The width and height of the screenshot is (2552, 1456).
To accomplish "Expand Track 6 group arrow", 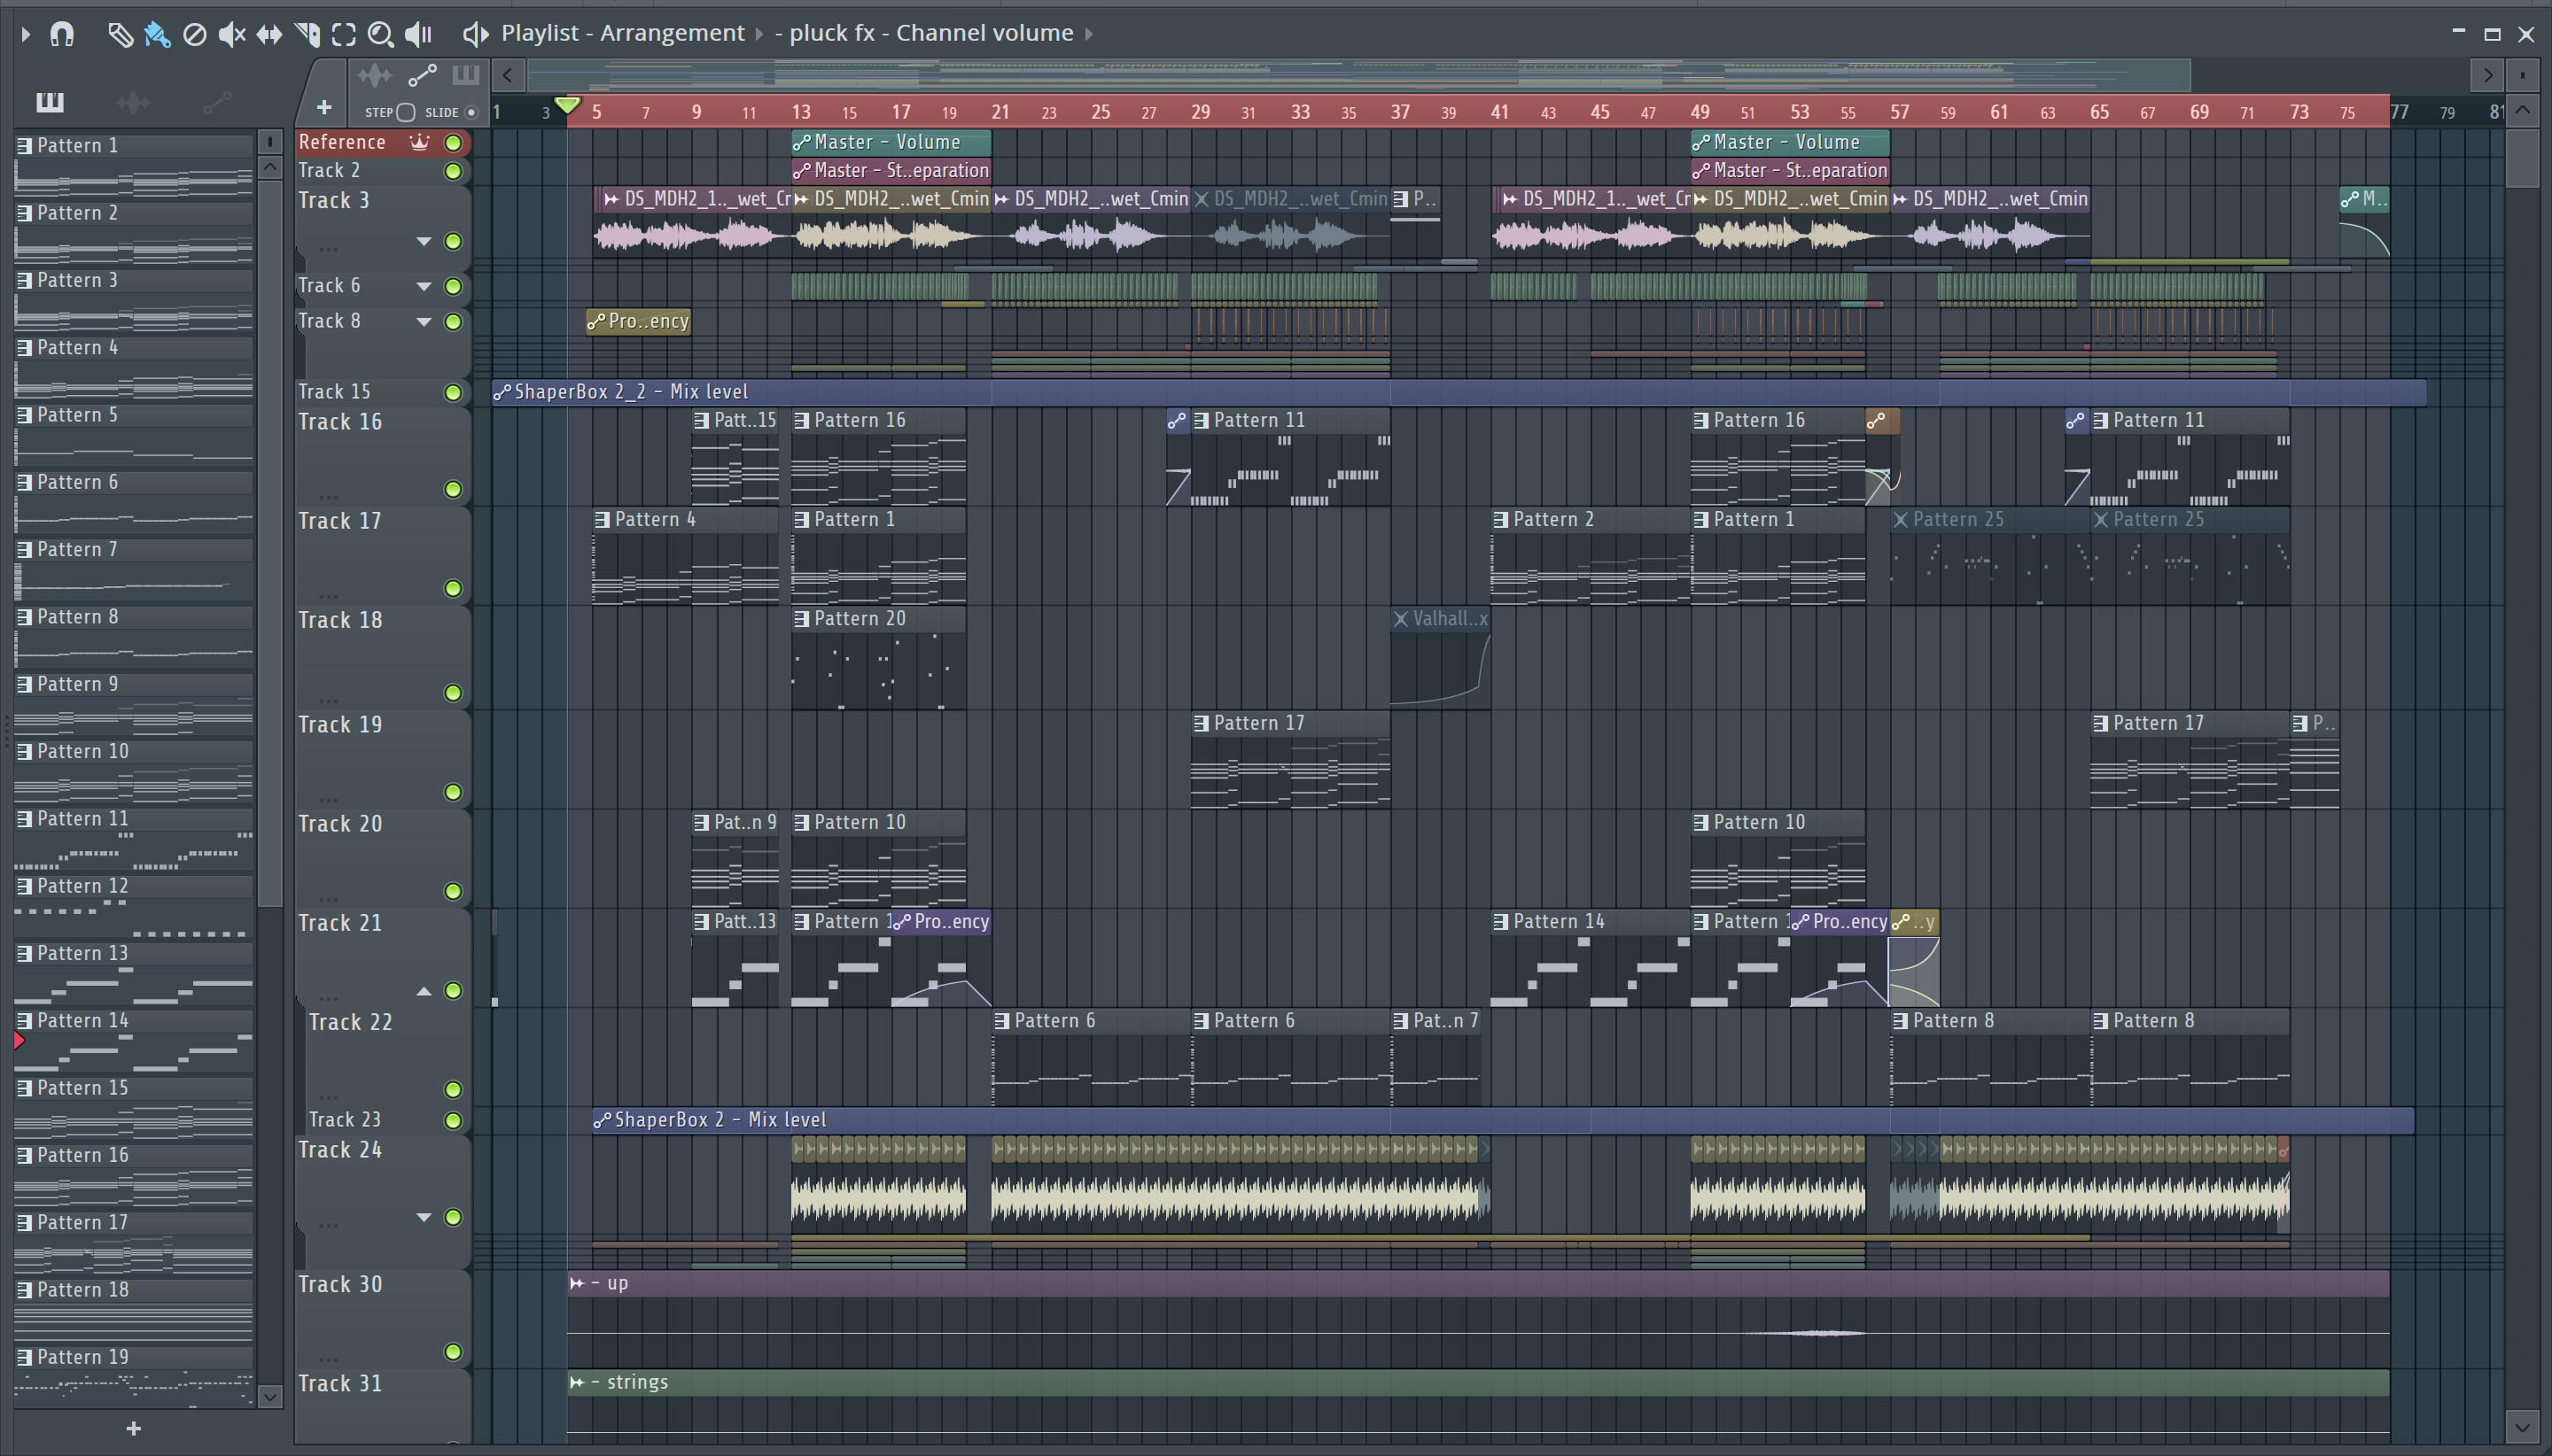I will click(x=424, y=287).
